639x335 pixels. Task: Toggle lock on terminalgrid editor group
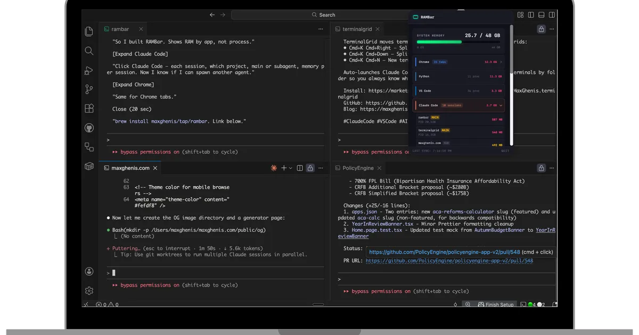(541, 29)
